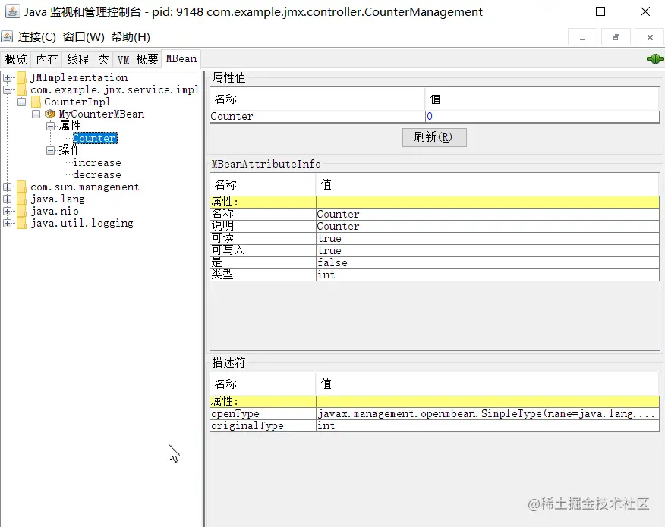
Task: Select the increase operation
Action: coord(97,163)
